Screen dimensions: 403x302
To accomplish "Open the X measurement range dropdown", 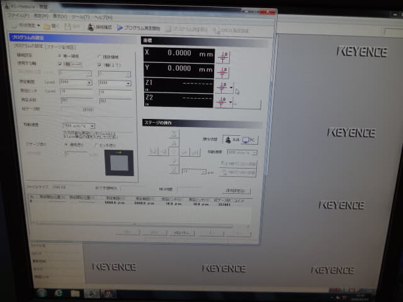I will click(x=89, y=82).
